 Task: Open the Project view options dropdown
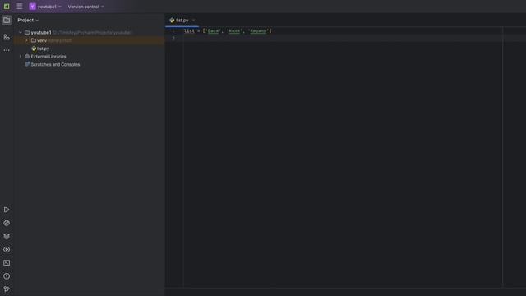(x=28, y=20)
